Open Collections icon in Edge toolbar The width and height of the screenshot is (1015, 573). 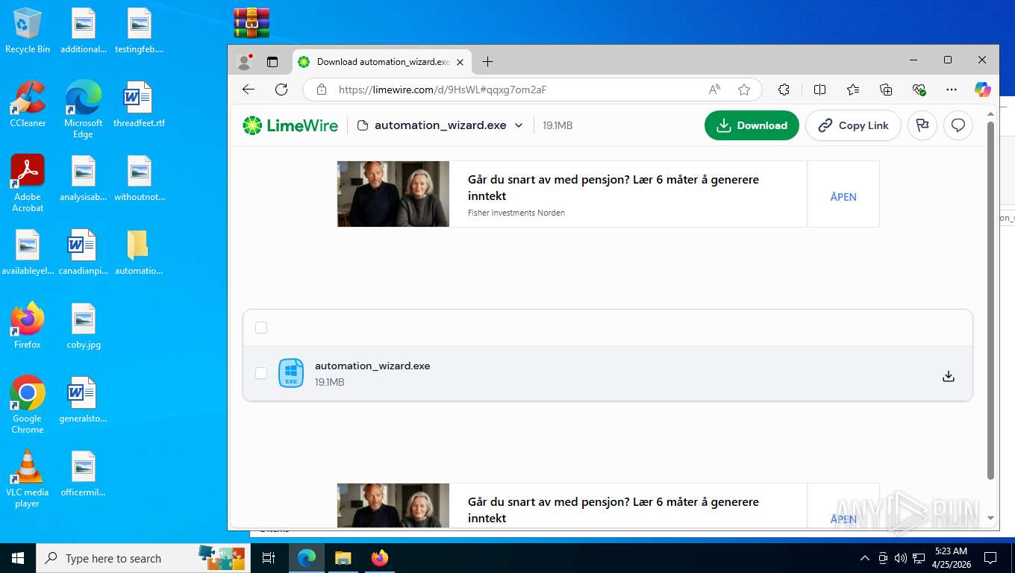click(x=886, y=90)
